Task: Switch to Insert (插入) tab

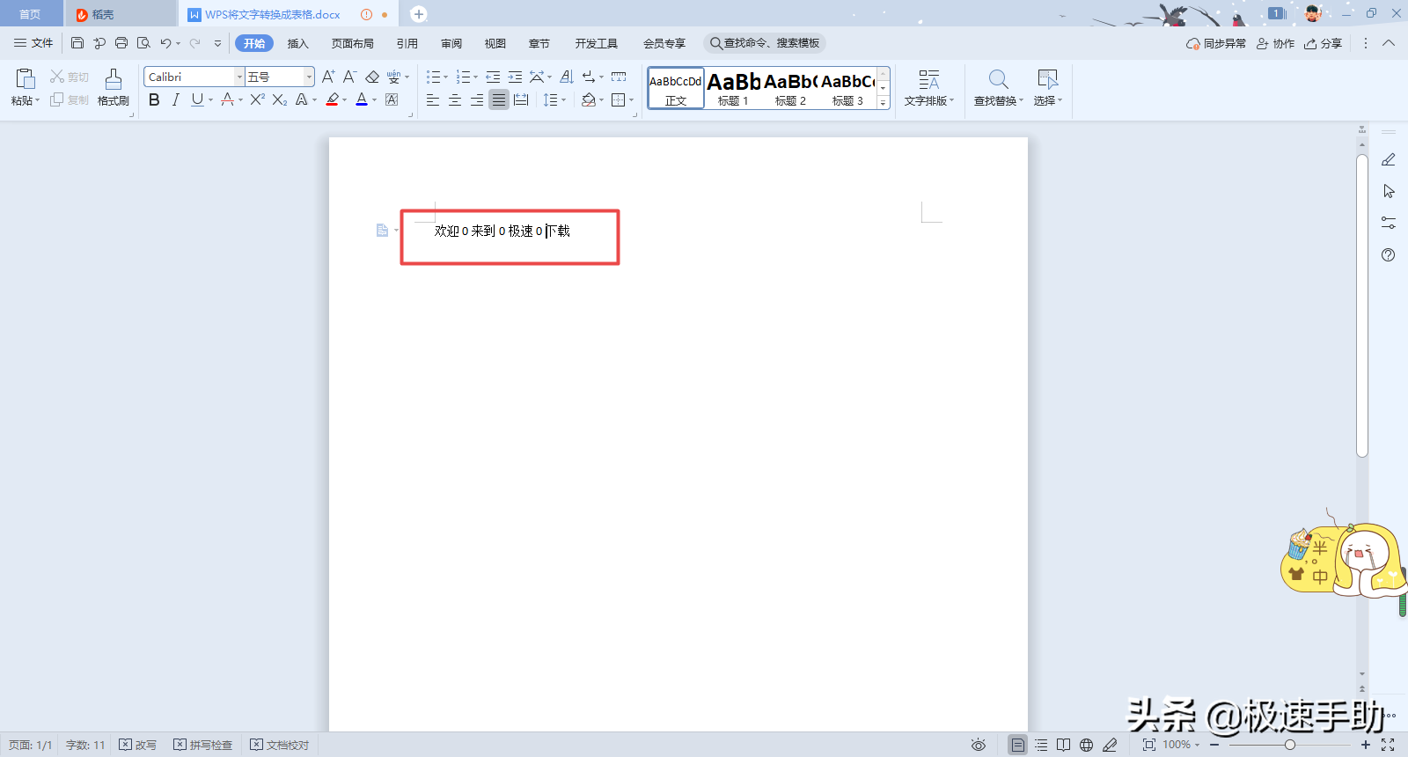Action: (x=298, y=43)
